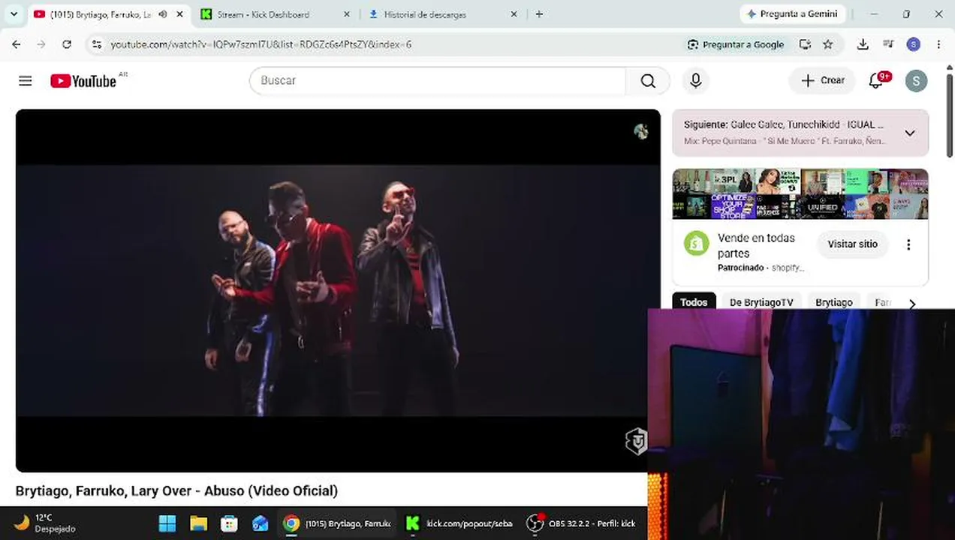Open the YouTube account avatar menu
Image resolution: width=955 pixels, height=540 pixels.
[916, 81]
